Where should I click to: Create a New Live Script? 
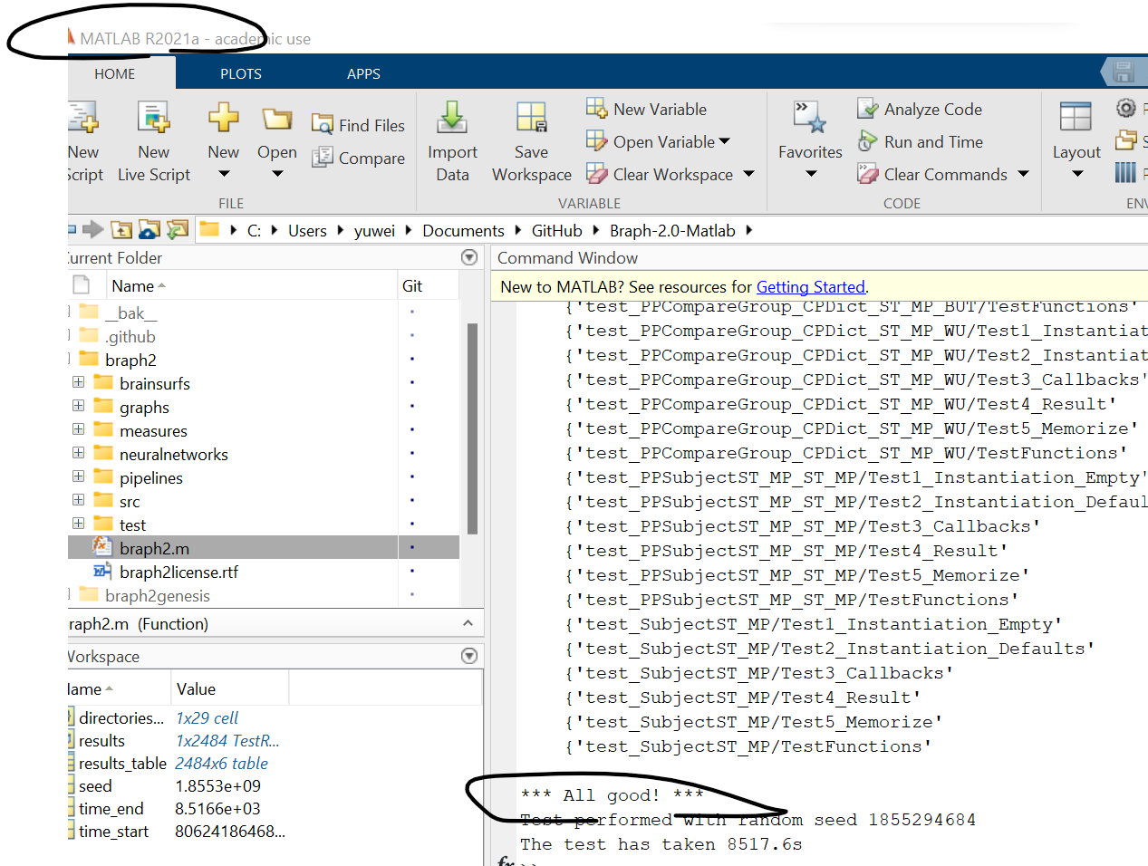(x=153, y=140)
